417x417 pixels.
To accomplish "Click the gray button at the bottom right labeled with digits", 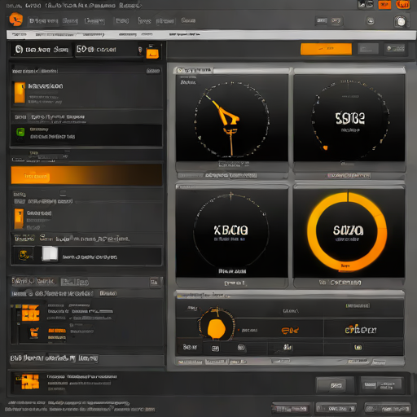I will pyautogui.click(x=336, y=385).
